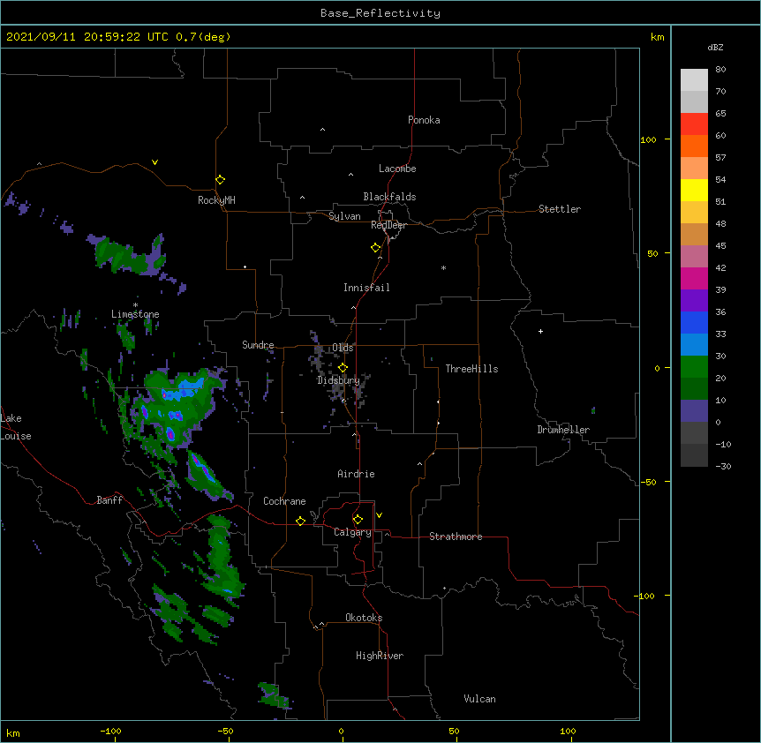Viewport: 761px width, 743px height.
Task: Click the Strathmore label
Action: coord(456,537)
